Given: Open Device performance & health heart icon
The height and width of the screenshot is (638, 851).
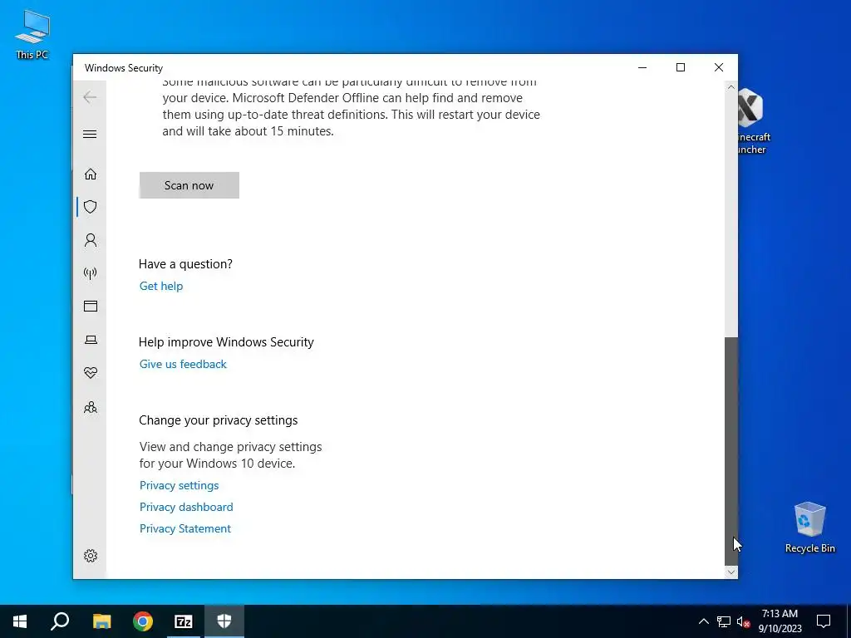Looking at the screenshot, I should (x=90, y=373).
